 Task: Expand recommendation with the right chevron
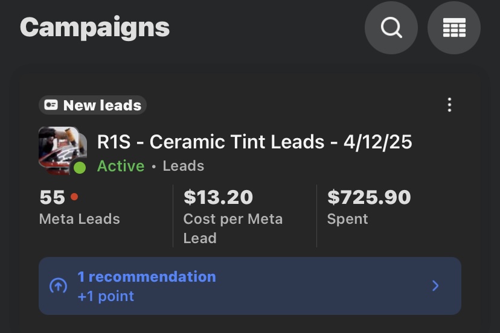click(435, 286)
